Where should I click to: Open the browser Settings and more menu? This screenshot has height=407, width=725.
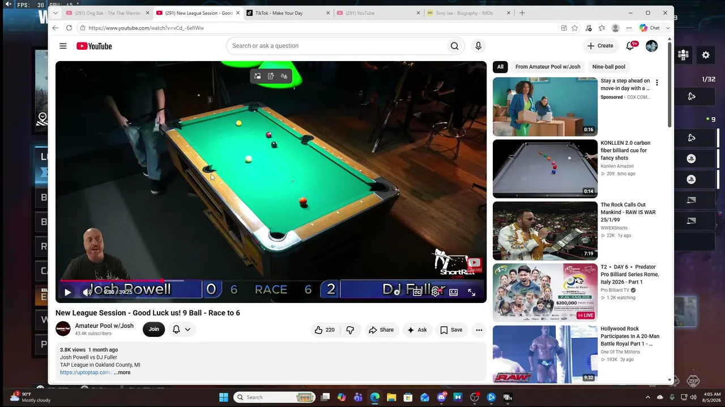(629, 28)
